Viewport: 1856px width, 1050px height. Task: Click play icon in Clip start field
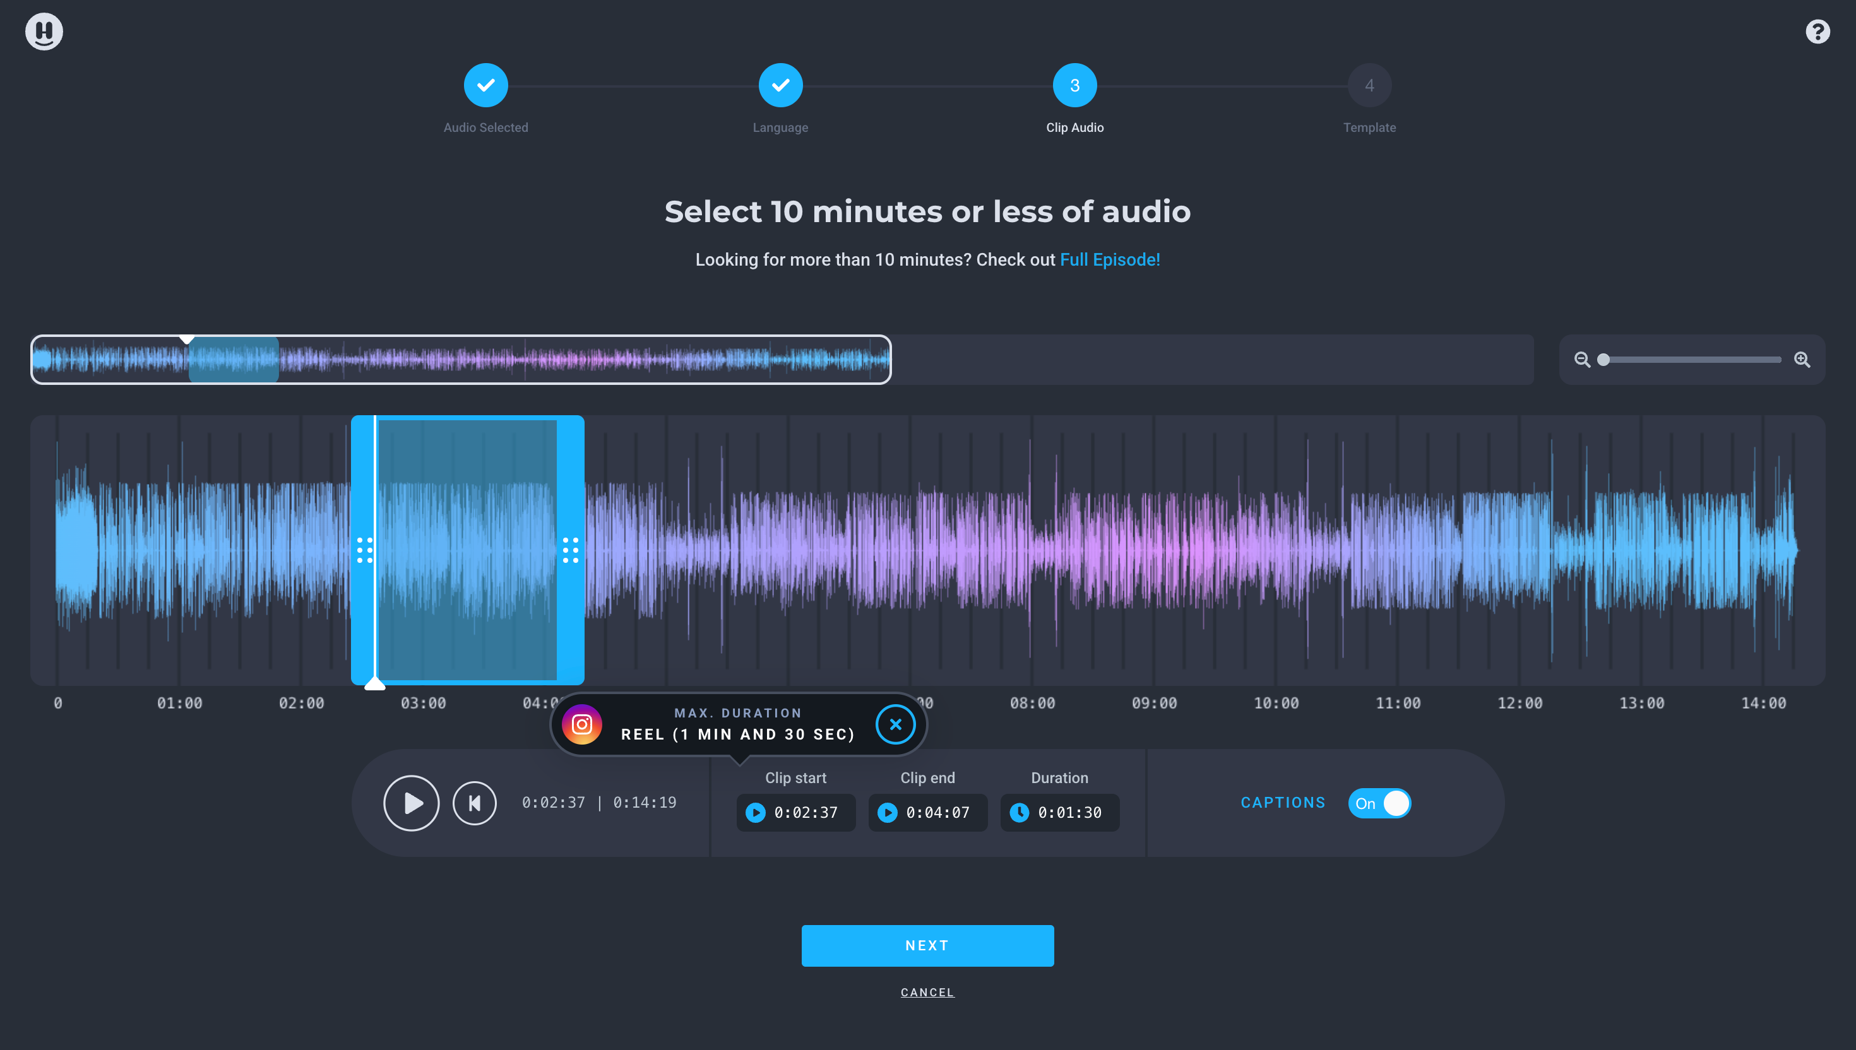pos(755,813)
